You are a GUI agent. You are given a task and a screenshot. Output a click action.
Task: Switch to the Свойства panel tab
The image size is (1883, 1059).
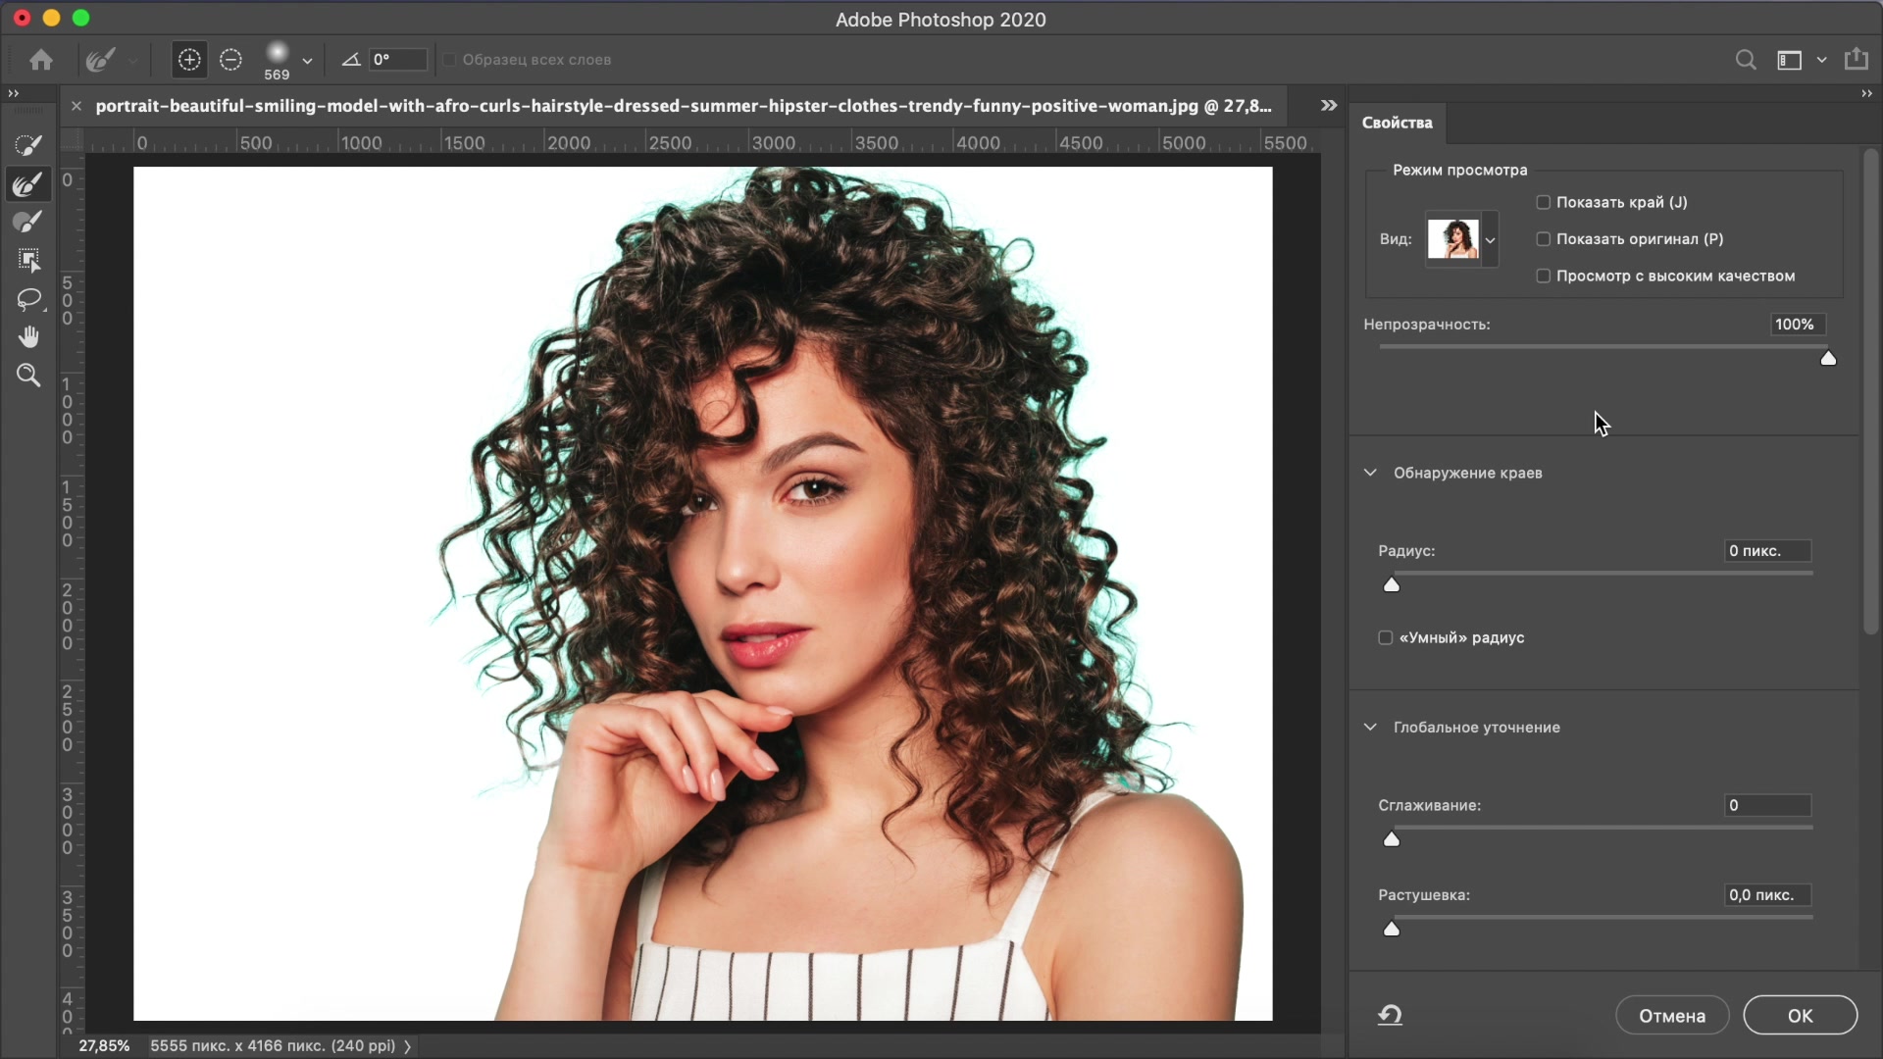1397,123
